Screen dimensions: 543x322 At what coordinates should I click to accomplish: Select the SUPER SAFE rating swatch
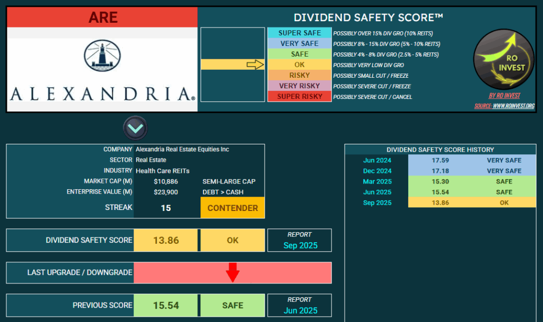coord(299,33)
